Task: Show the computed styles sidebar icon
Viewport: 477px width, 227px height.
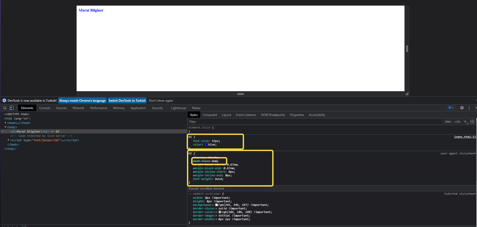Action: coord(472,122)
